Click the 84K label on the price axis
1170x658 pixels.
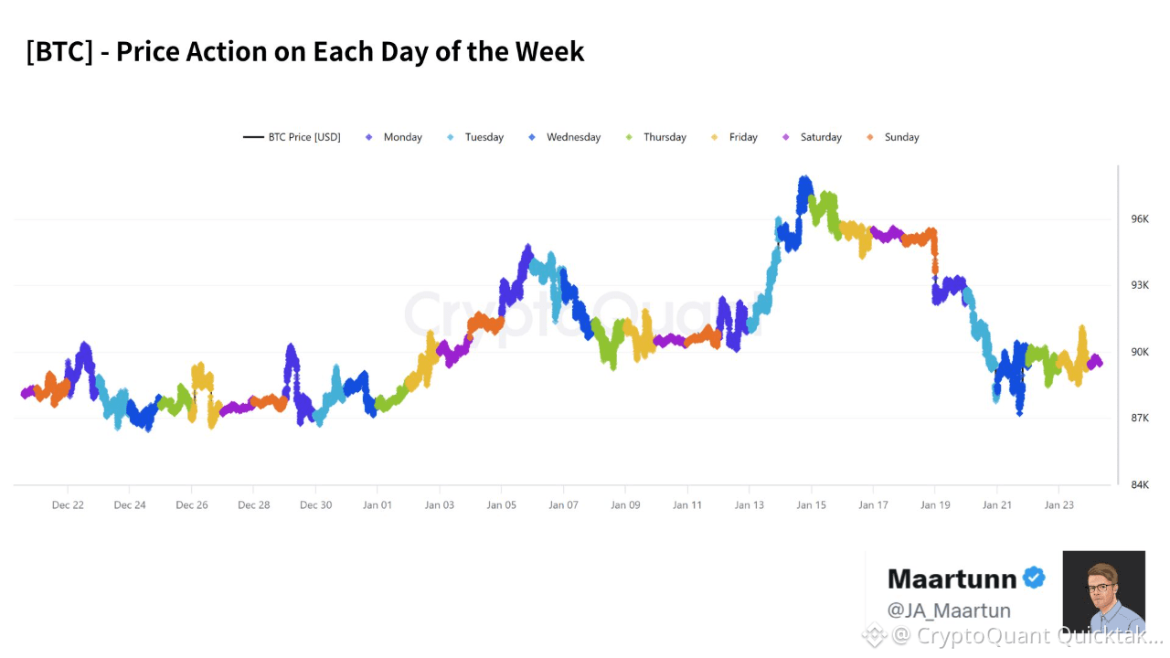click(1140, 484)
